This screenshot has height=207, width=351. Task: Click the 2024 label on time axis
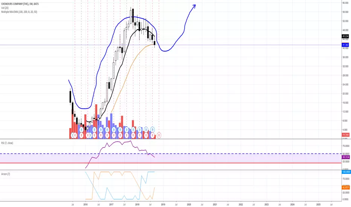[x=293, y=204]
